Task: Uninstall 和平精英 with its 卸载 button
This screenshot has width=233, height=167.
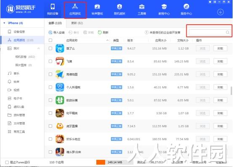Action: (x=220, y=113)
